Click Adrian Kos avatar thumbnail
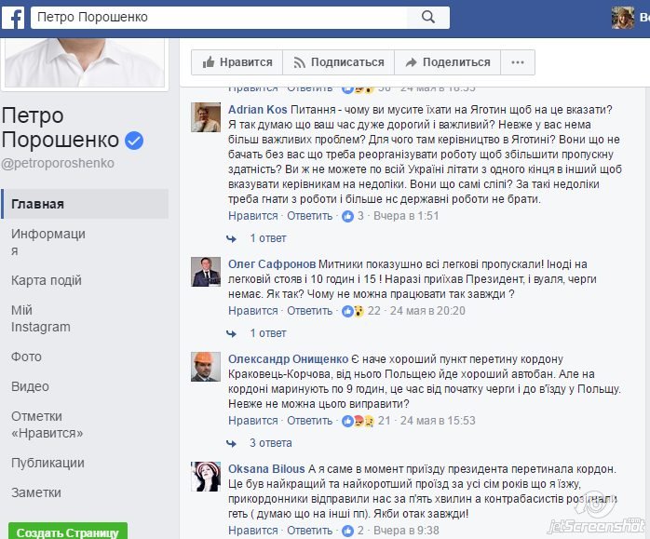The image size is (650, 539). click(x=206, y=117)
